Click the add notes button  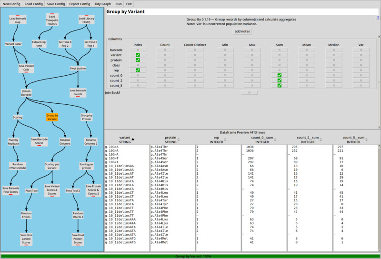coord(242,31)
